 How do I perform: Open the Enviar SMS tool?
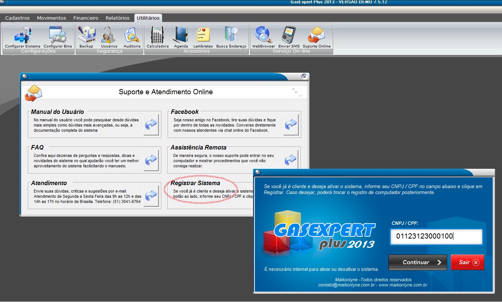tap(289, 37)
